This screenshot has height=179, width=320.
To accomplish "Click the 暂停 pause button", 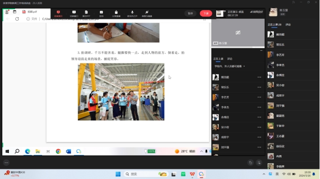I will coord(190,13).
